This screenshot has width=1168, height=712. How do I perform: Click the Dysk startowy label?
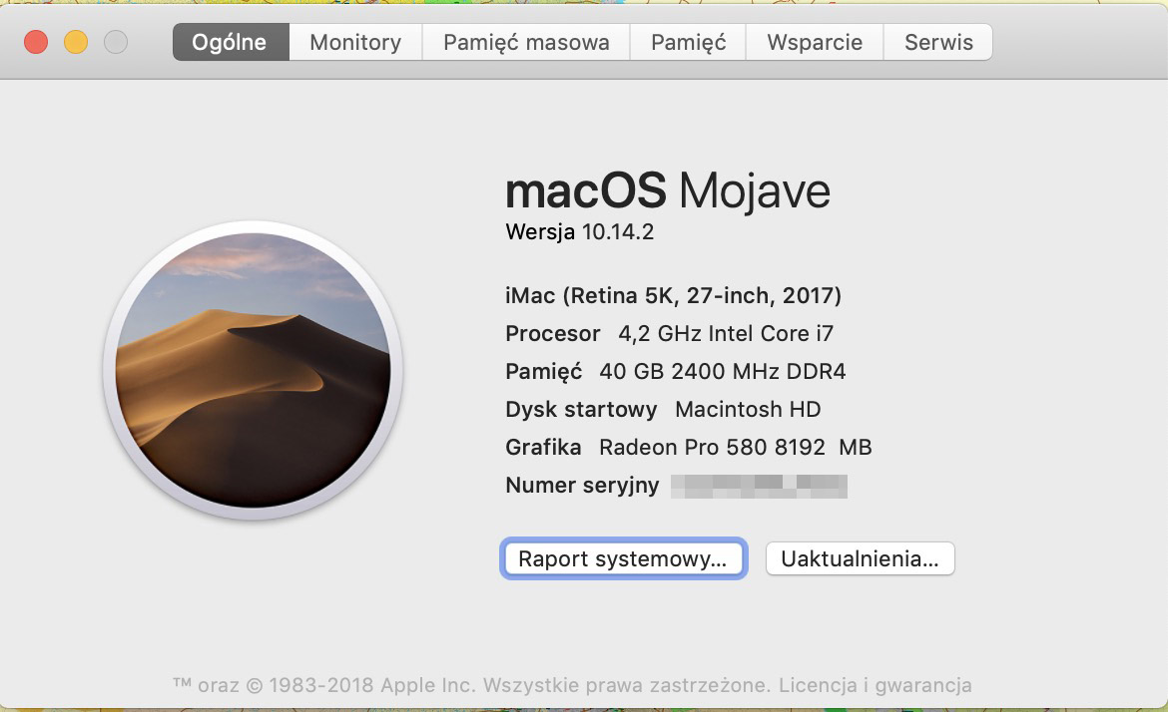(x=581, y=409)
